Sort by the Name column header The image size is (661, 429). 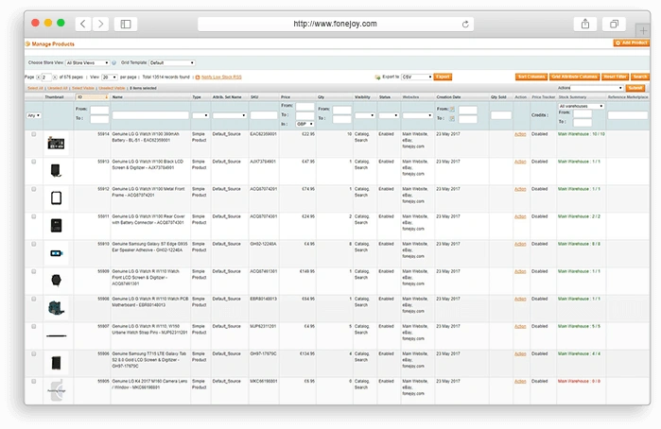pyautogui.click(x=117, y=97)
